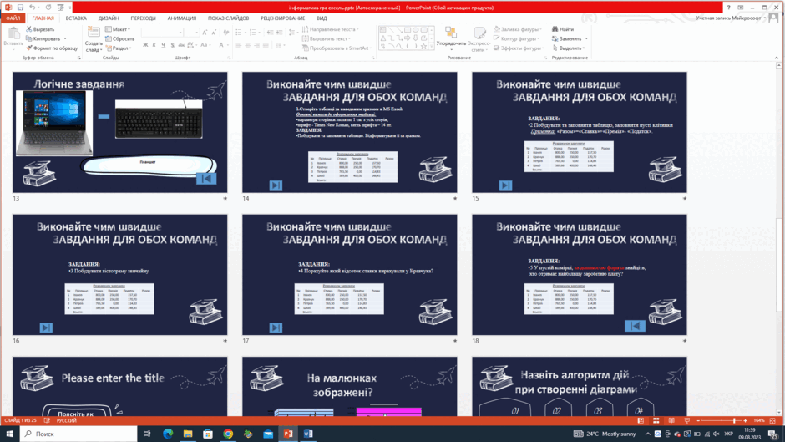The width and height of the screenshot is (785, 442).
Task: Open Windows Start menu
Action: tap(9, 434)
